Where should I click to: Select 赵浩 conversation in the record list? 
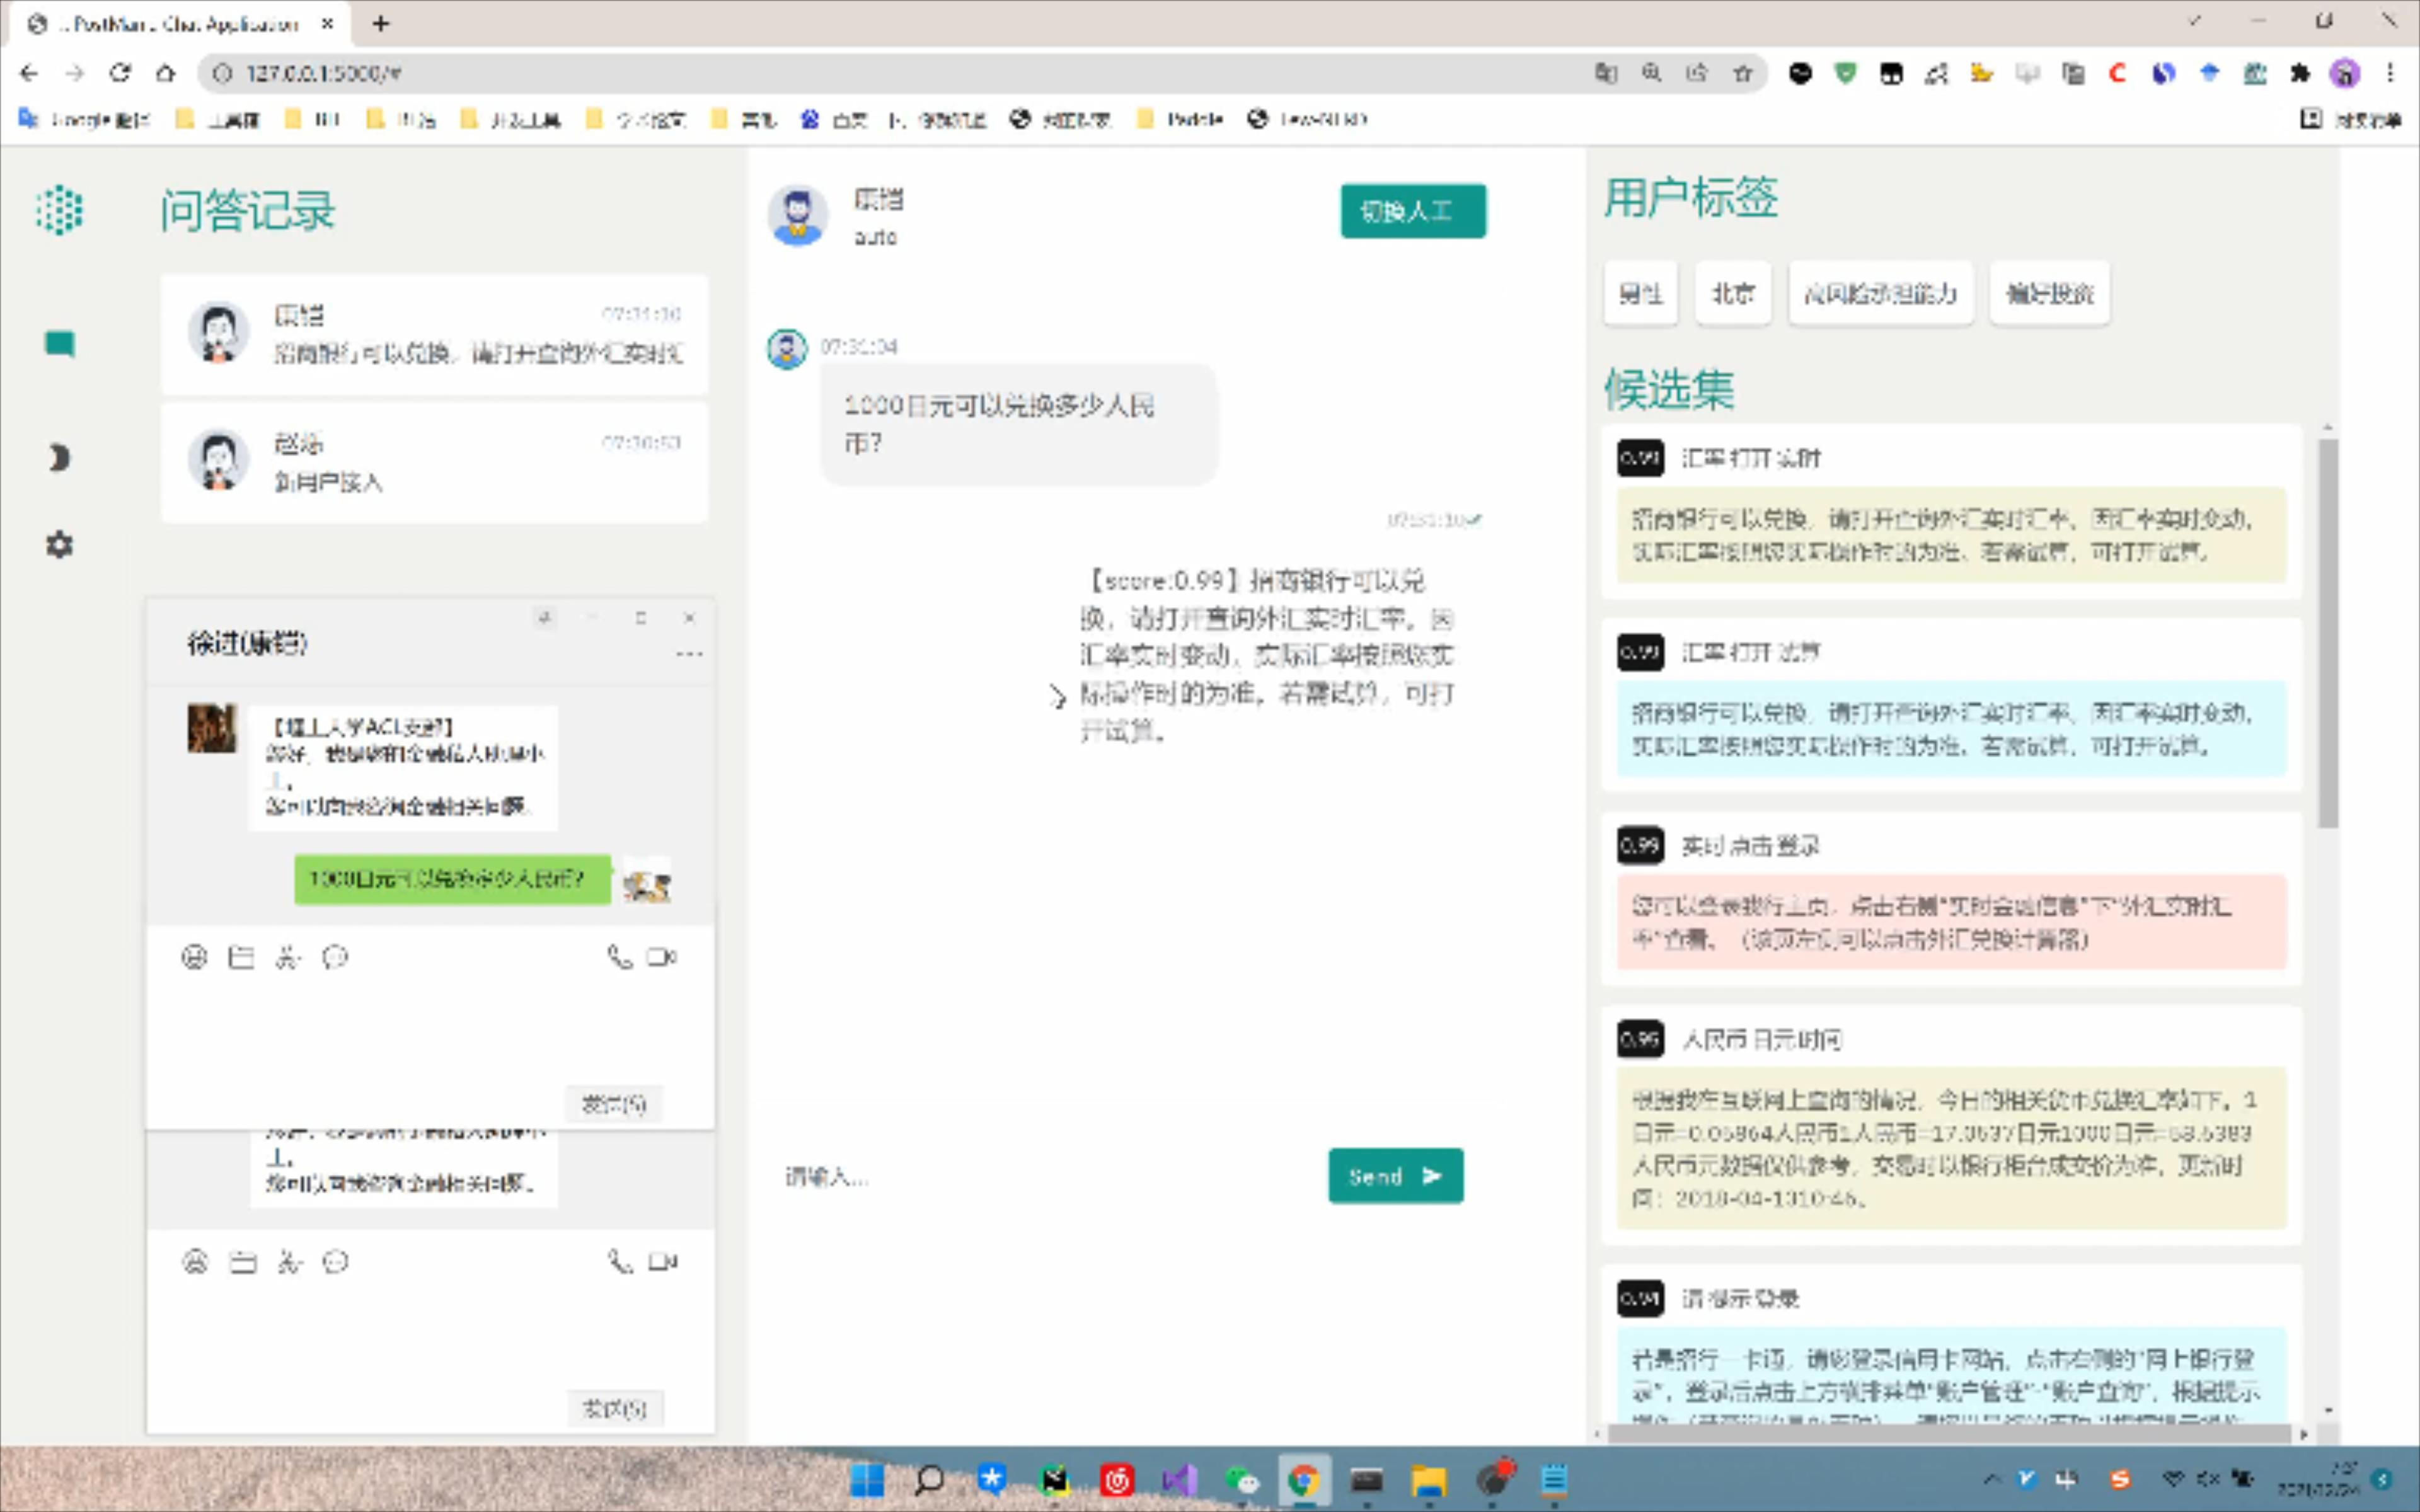434,462
